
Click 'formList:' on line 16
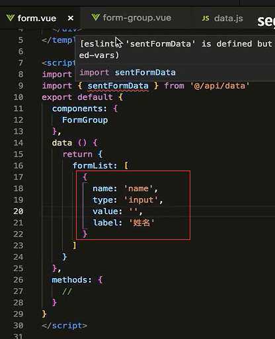click(95, 166)
